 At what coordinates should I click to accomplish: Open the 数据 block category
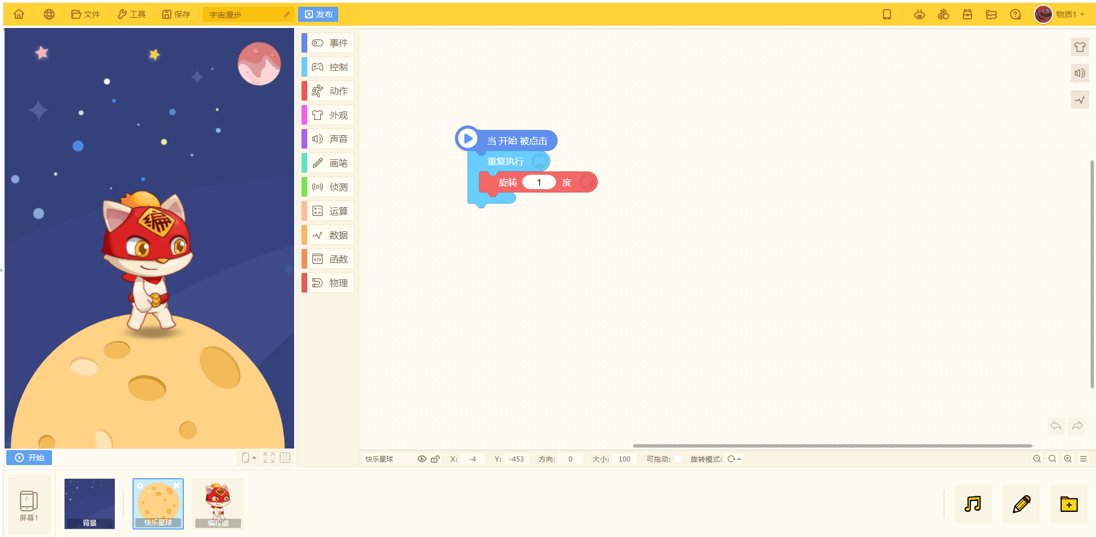point(328,235)
